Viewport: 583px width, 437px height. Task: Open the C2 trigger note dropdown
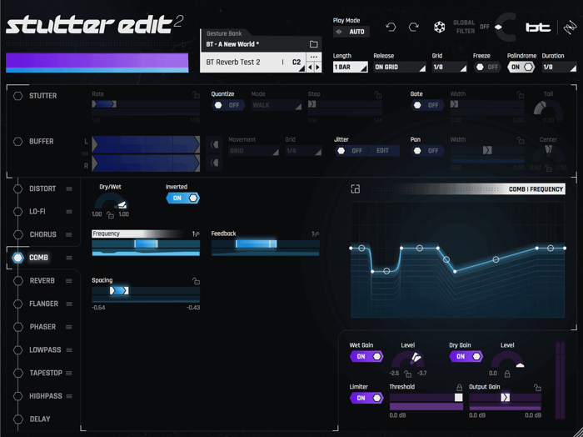click(296, 63)
